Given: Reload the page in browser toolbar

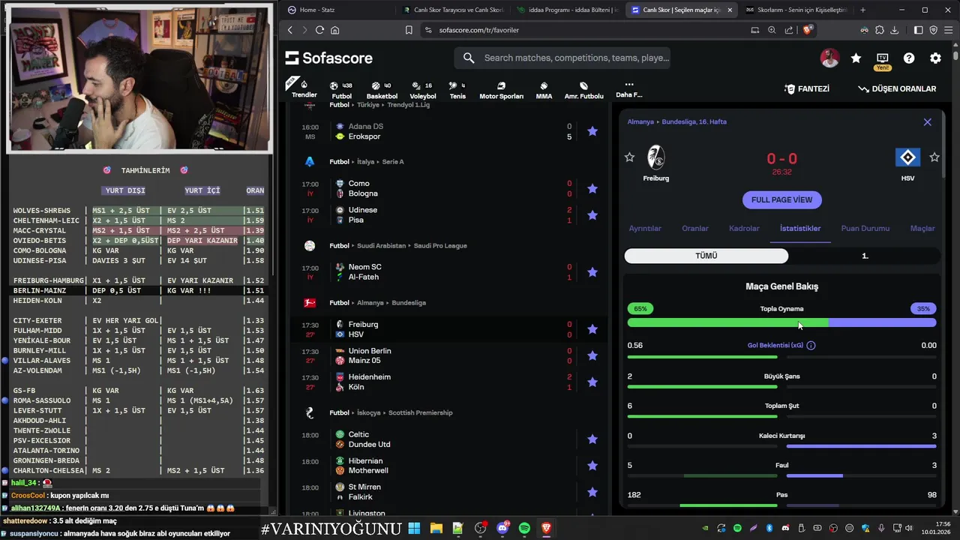Looking at the screenshot, I should pos(319,30).
